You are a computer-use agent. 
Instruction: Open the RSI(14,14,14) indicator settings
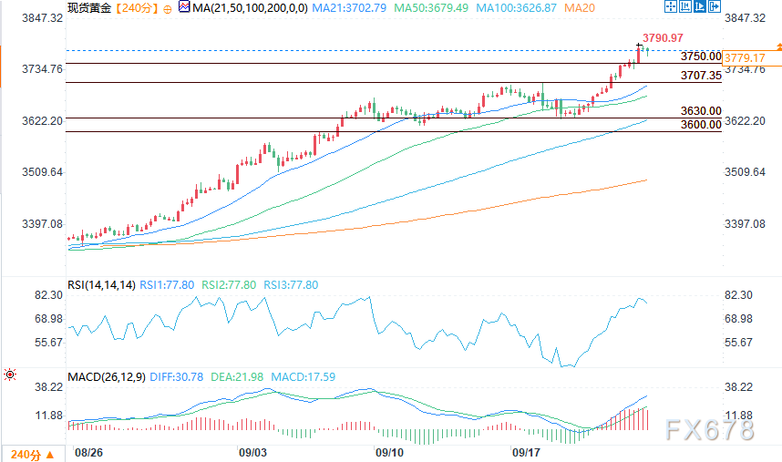tap(100, 285)
